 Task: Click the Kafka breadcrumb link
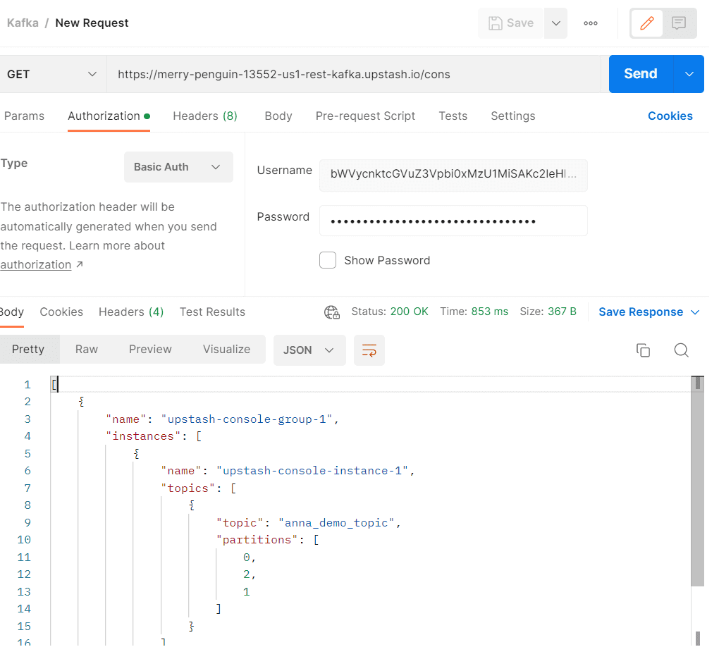[x=23, y=23]
